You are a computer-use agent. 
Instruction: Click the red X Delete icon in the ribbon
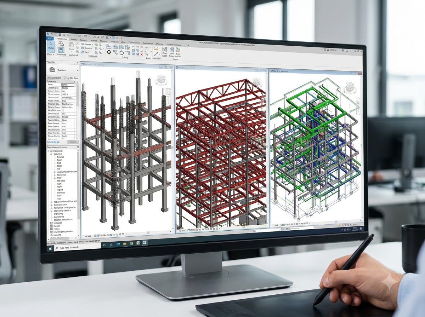(x=142, y=54)
